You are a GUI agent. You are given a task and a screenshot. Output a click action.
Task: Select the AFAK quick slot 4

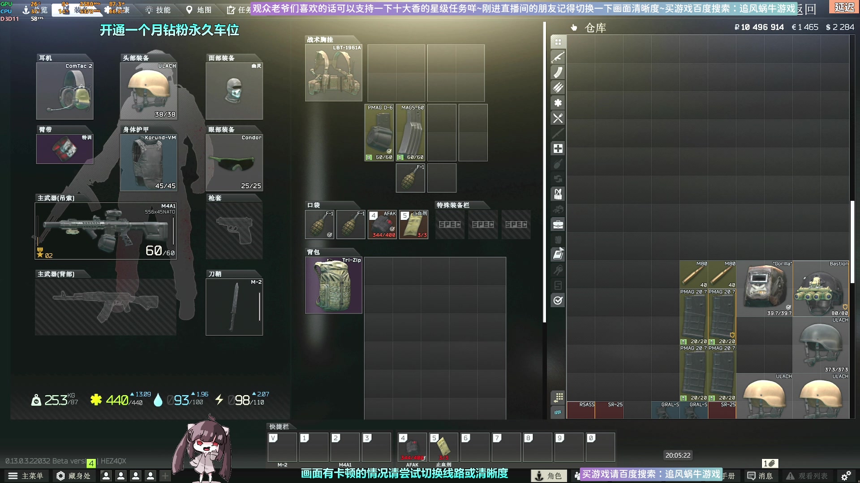point(412,447)
